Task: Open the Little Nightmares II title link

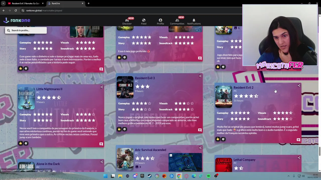Action: (49, 89)
